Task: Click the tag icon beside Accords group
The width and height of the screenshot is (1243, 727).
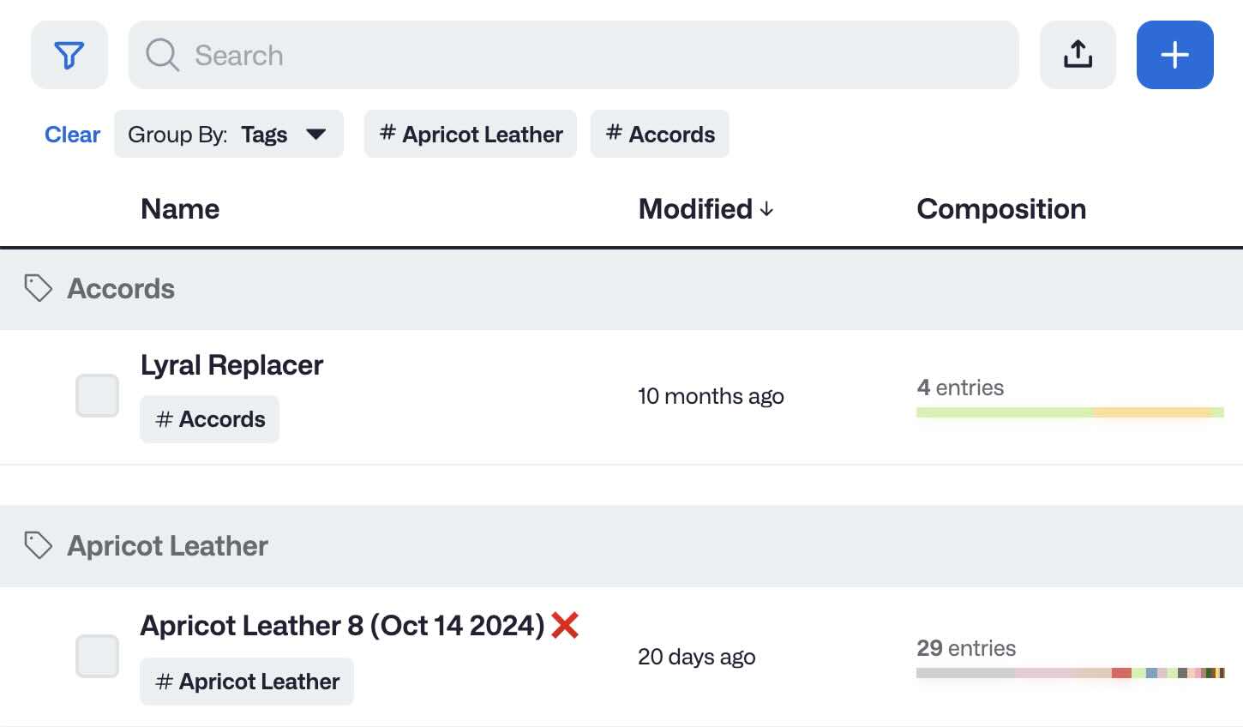Action: click(38, 288)
